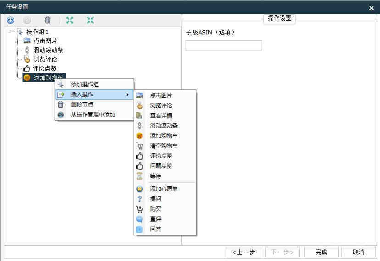Viewport: 380px width, 261px height.
Task: Select 浏览评论 tree row text
Action: [x=45, y=59]
